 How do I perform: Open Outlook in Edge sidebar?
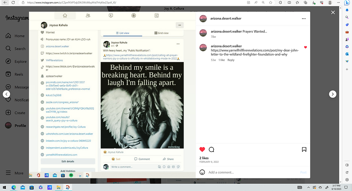point(347,54)
